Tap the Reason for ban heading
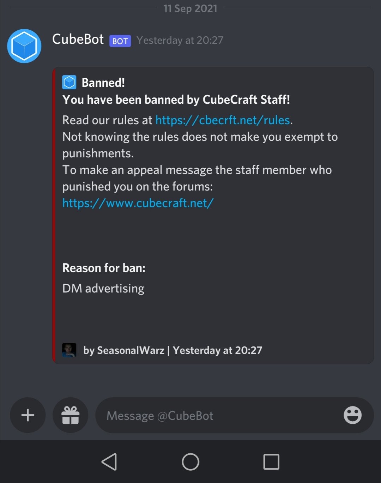Screen dimensions: 381x483 tap(104, 268)
